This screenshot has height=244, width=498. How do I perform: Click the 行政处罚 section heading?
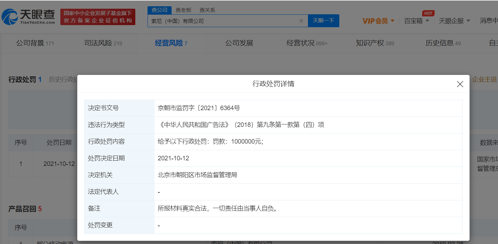(x=22, y=79)
